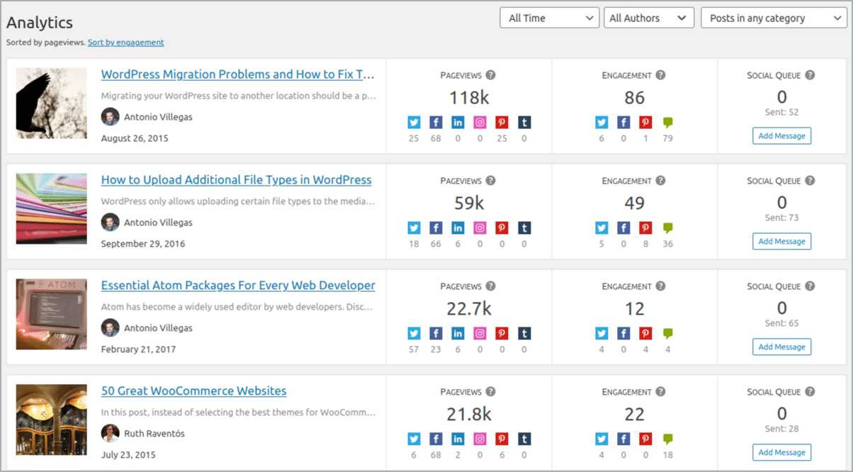This screenshot has height=472, width=853.
Task: Open the All Authors filter dropdown
Action: tap(648, 17)
